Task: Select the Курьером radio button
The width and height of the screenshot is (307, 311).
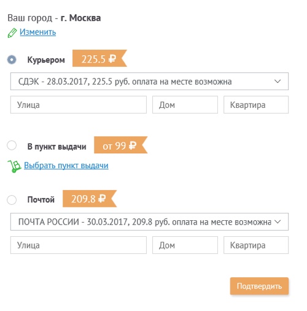Action: click(x=12, y=60)
